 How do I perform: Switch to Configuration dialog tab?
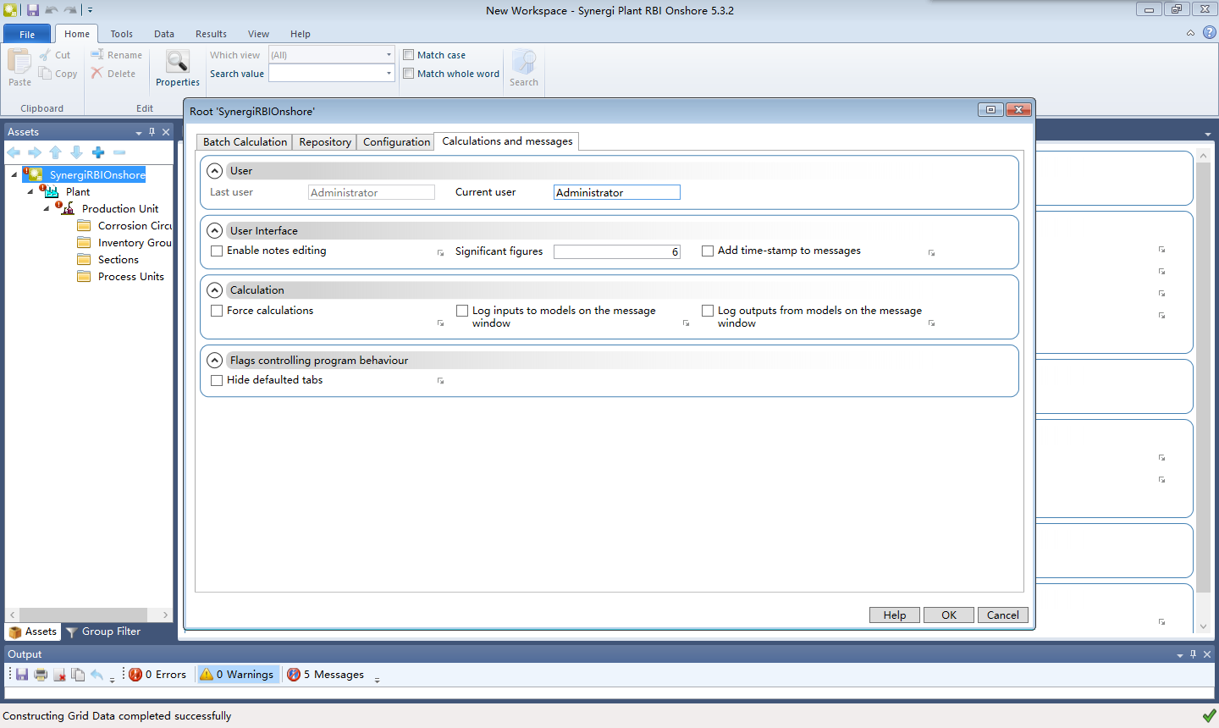pos(396,142)
